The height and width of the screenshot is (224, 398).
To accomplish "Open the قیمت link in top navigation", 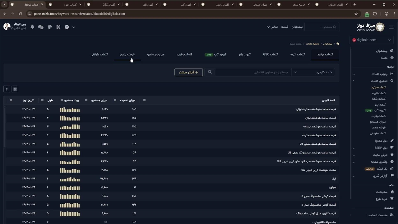I will pyautogui.click(x=285, y=27).
